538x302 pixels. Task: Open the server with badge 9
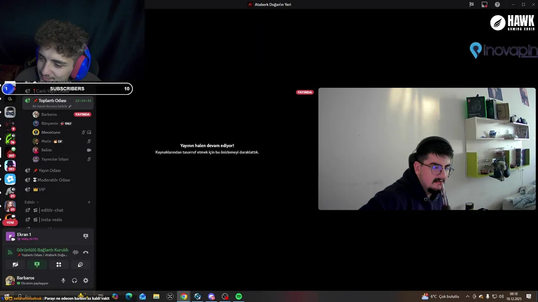[x=10, y=125]
